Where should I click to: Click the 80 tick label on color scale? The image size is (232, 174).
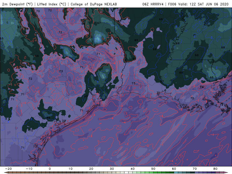click(215, 169)
